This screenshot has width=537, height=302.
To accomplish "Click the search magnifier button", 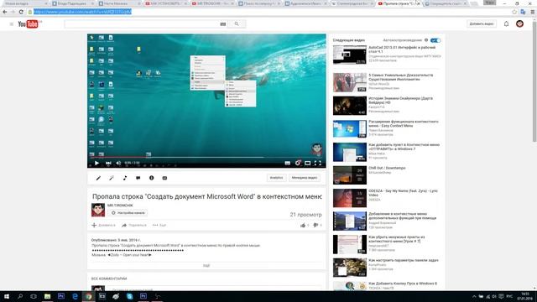I will tap(237, 24).
